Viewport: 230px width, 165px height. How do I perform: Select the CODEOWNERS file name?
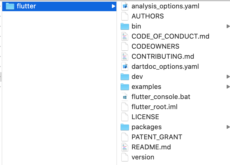coord(155,46)
